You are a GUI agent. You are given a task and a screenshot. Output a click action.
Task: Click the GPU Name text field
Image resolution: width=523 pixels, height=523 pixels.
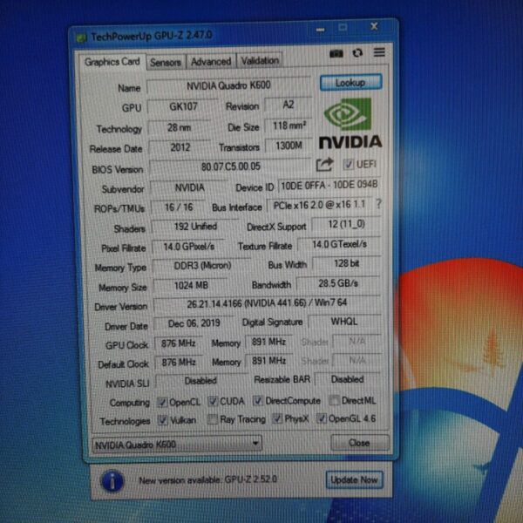click(x=228, y=86)
